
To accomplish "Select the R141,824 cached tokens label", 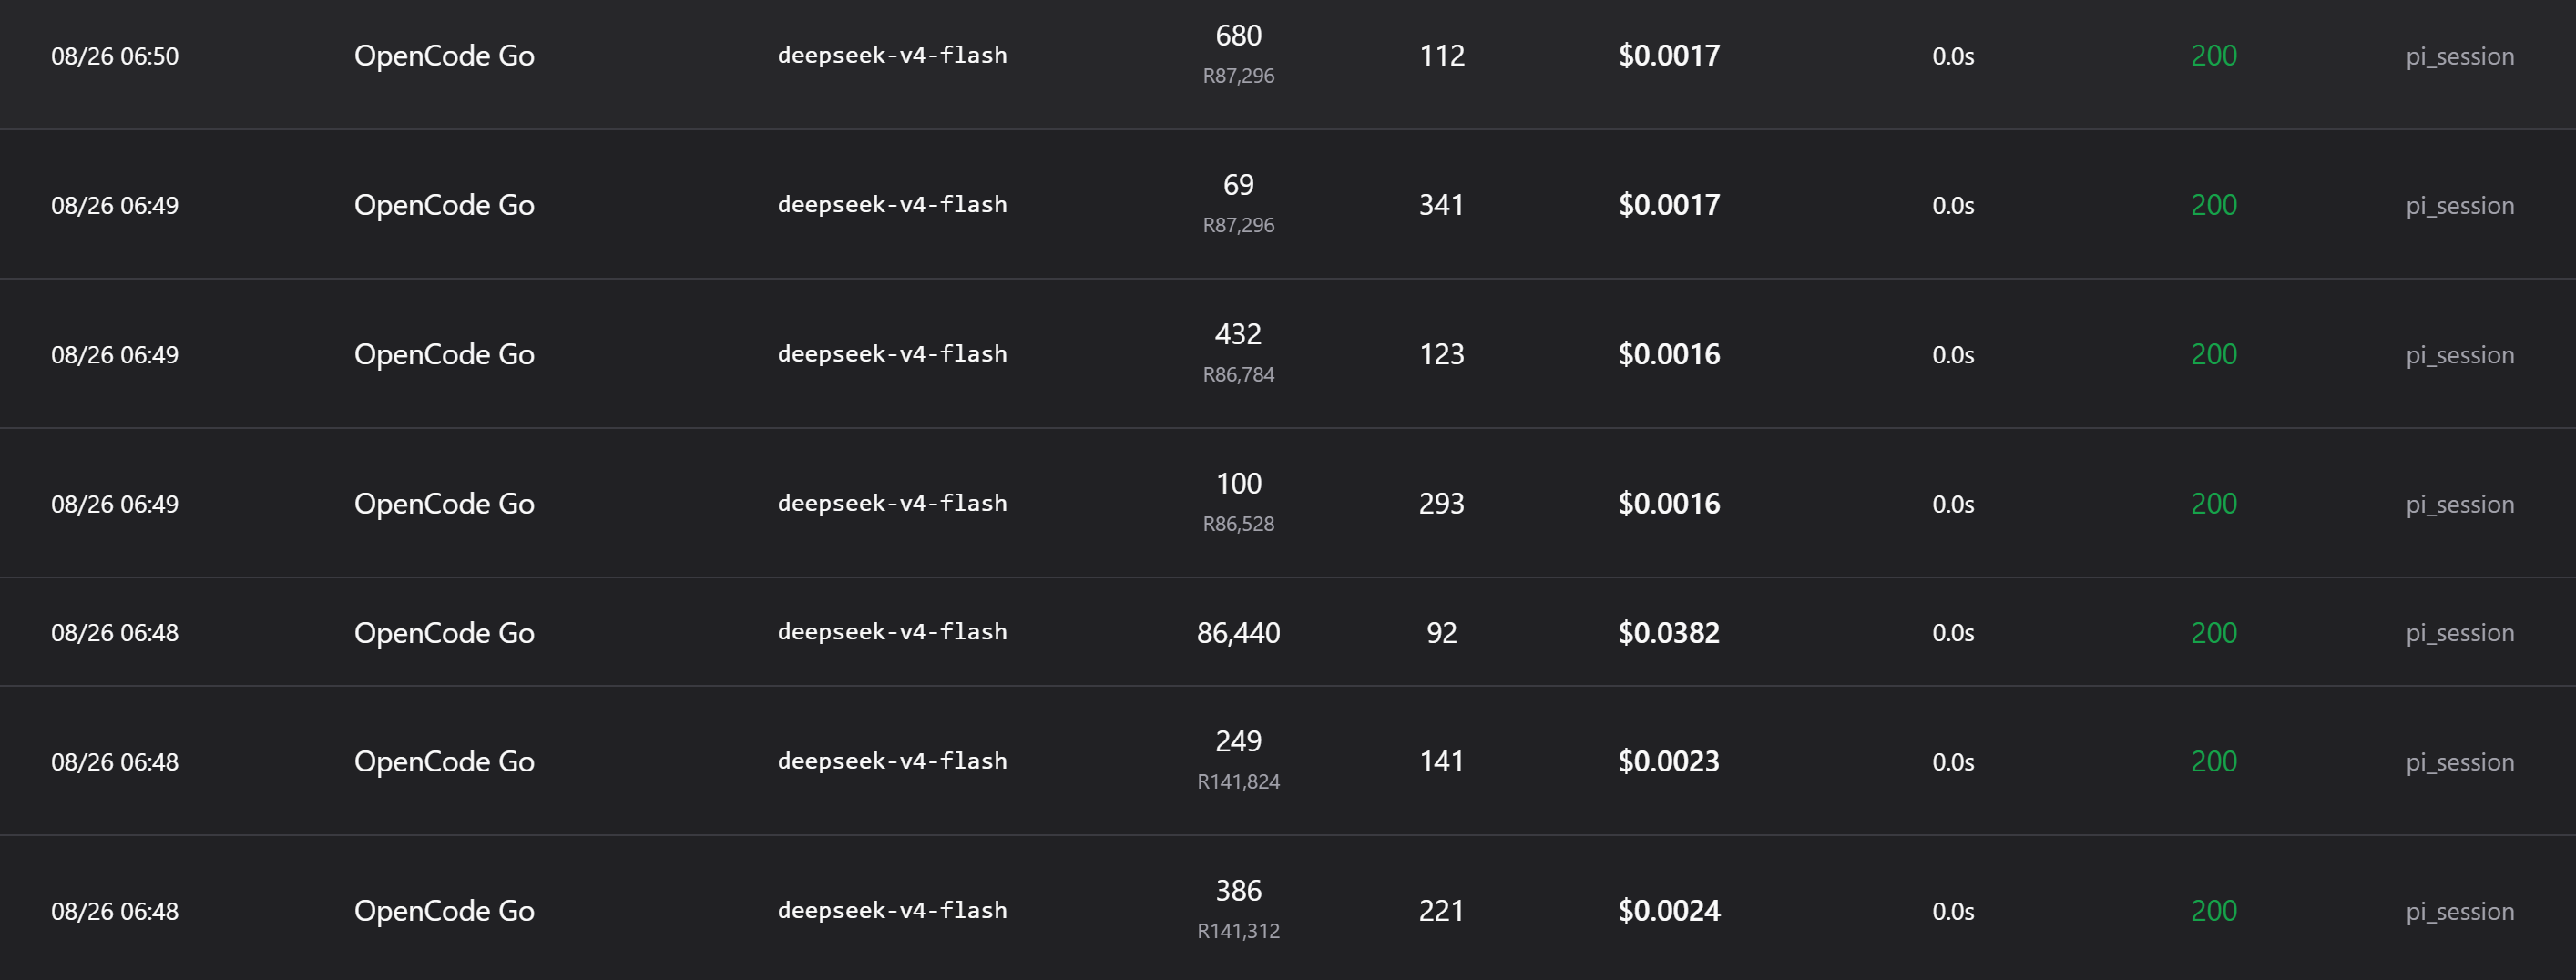I will tap(1238, 781).
